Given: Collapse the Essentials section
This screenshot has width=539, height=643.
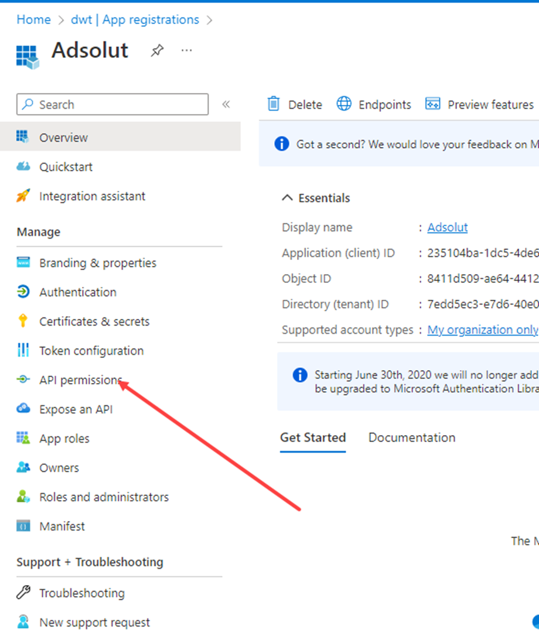Looking at the screenshot, I should coord(286,198).
